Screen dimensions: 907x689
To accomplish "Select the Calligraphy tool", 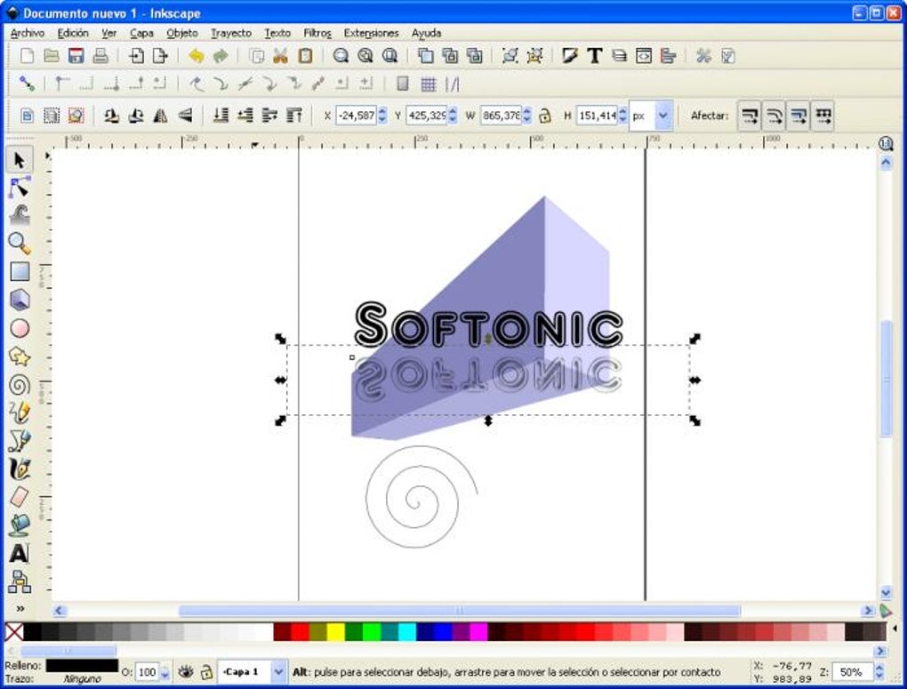I will [x=19, y=469].
